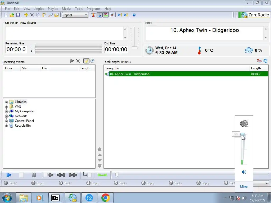Open the event scheduler clock icon
Viewport: 271px width, 203px height.
[x=92, y=61]
